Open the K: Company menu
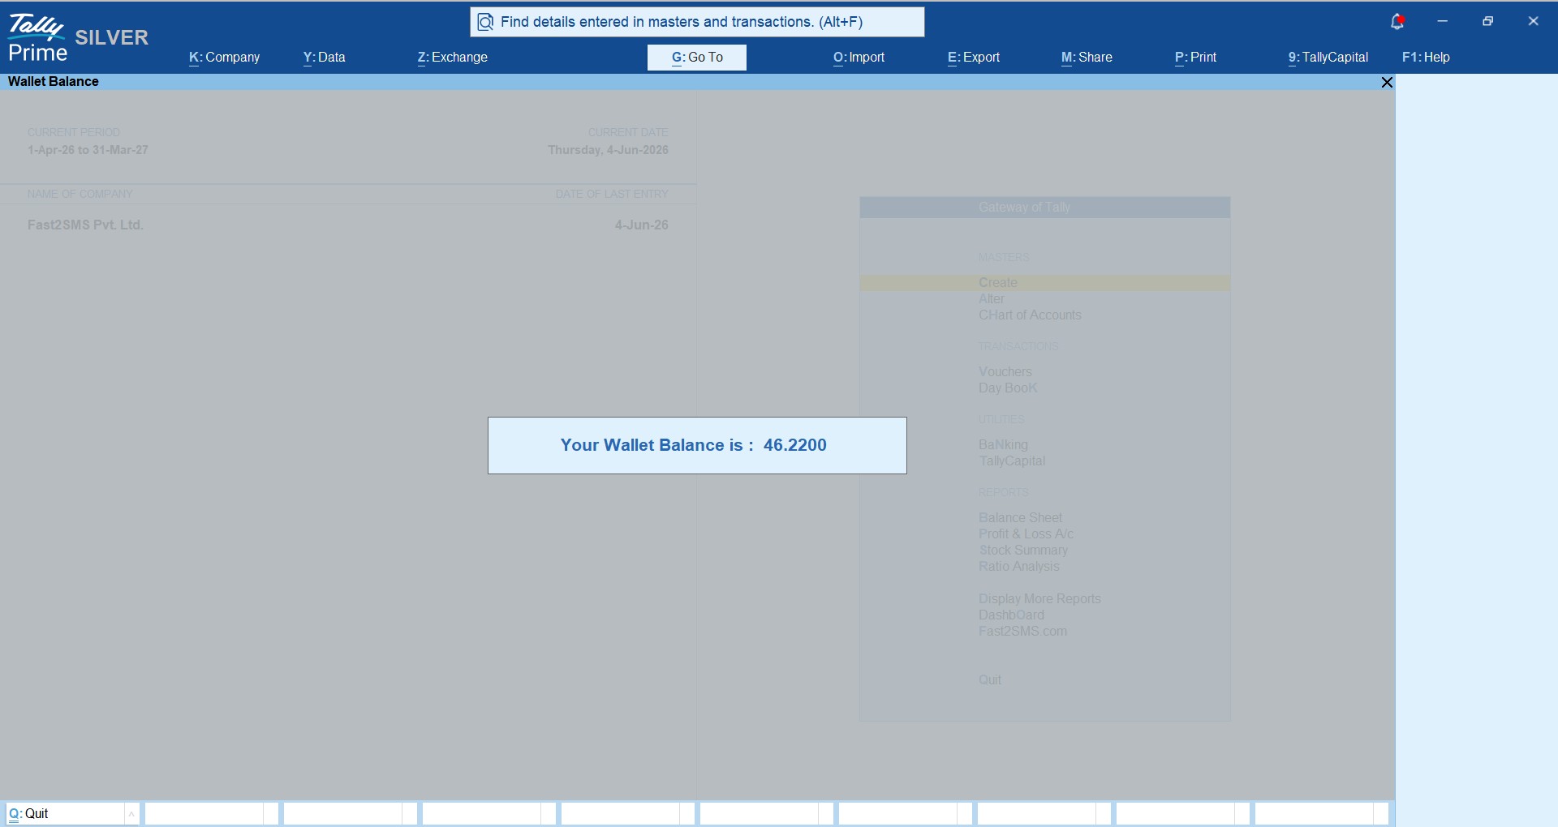 click(225, 58)
